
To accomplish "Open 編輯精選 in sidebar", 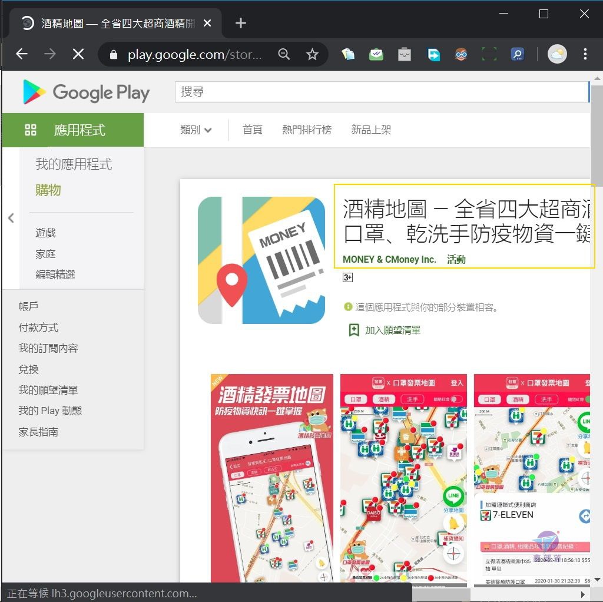I will pos(55,274).
